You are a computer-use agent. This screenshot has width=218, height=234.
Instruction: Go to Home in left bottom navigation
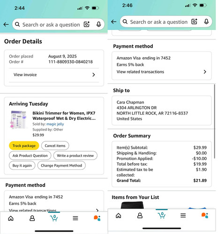pos(11,218)
